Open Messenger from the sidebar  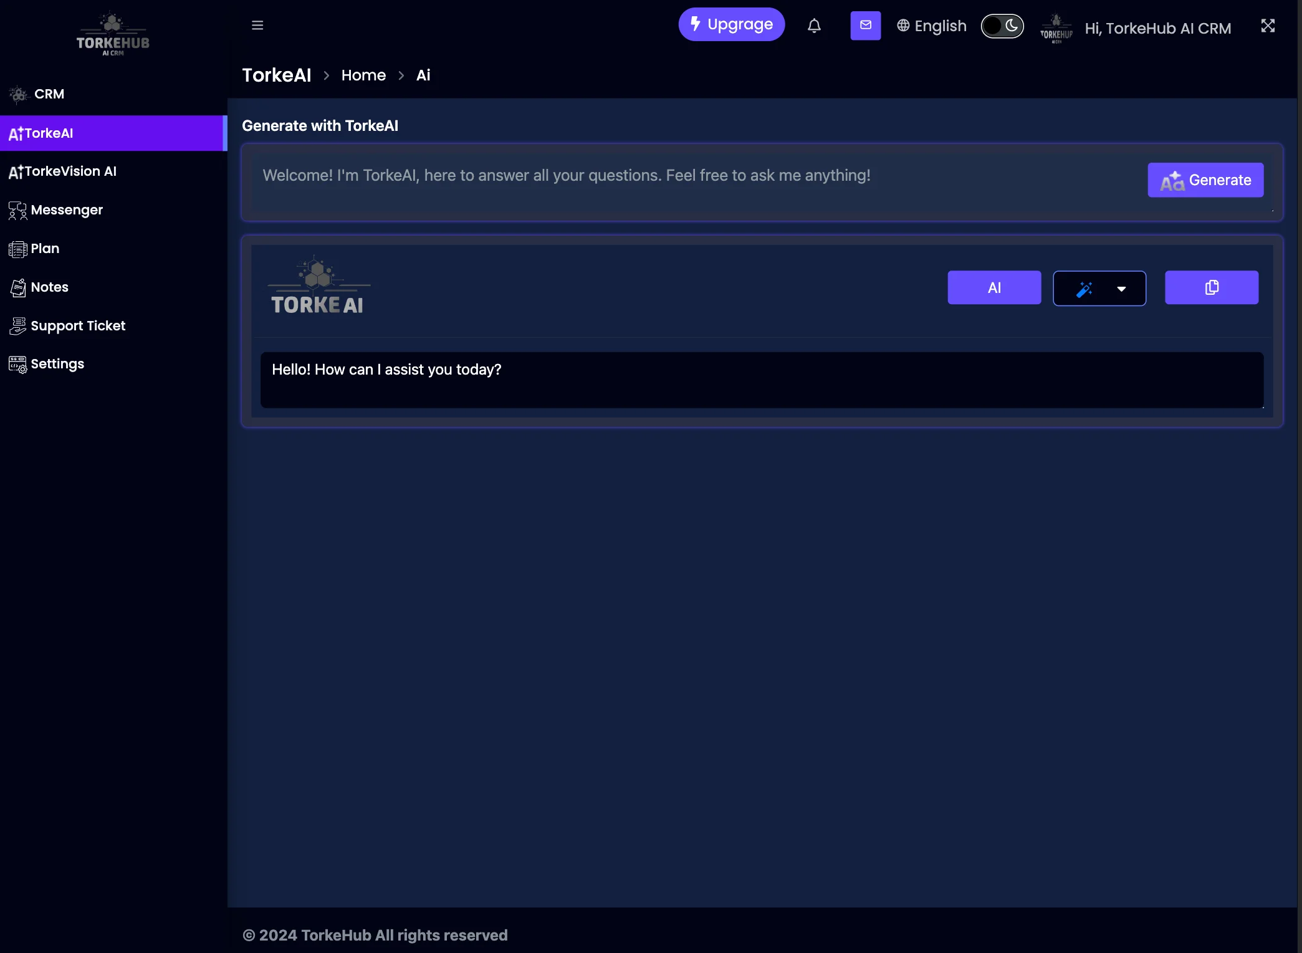113,210
